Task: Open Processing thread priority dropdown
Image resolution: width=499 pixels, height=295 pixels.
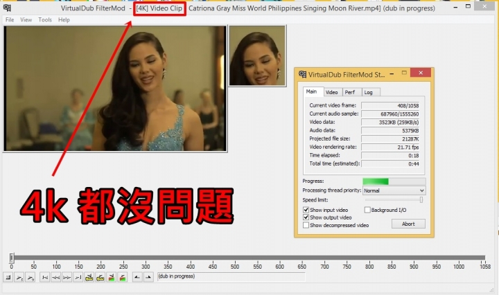Action: pos(394,190)
